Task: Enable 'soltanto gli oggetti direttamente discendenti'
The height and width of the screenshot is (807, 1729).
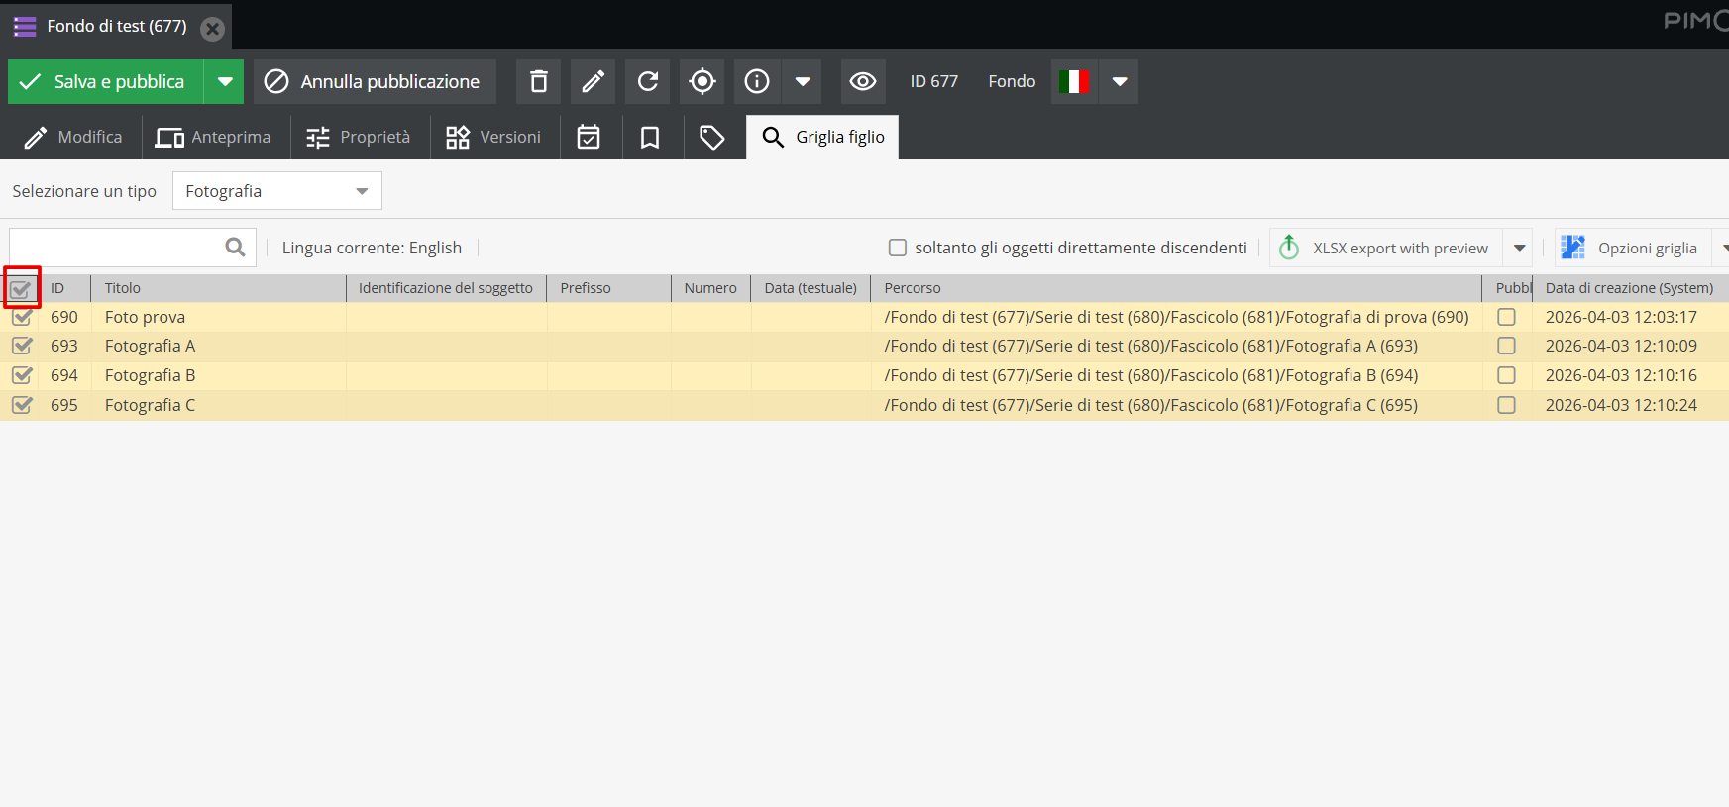Action: (898, 248)
